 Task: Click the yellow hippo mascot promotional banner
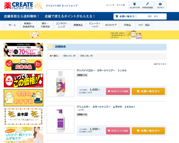tap(89, 35)
